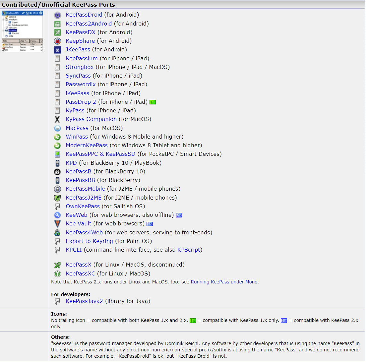Click the KeePassMobile icon
366x362 pixels.
[x=57, y=189]
